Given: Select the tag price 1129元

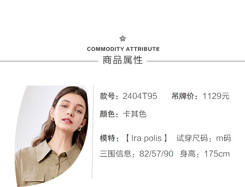Looking at the screenshot, I should click(x=216, y=96).
